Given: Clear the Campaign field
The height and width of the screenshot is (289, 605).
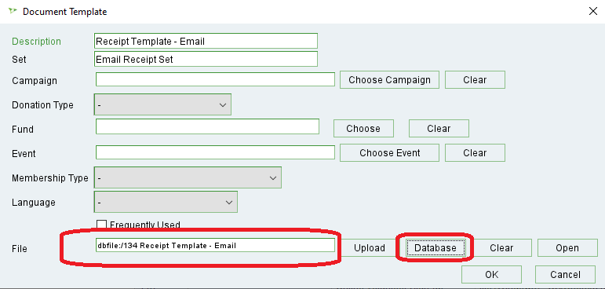Looking at the screenshot, I should pos(475,80).
